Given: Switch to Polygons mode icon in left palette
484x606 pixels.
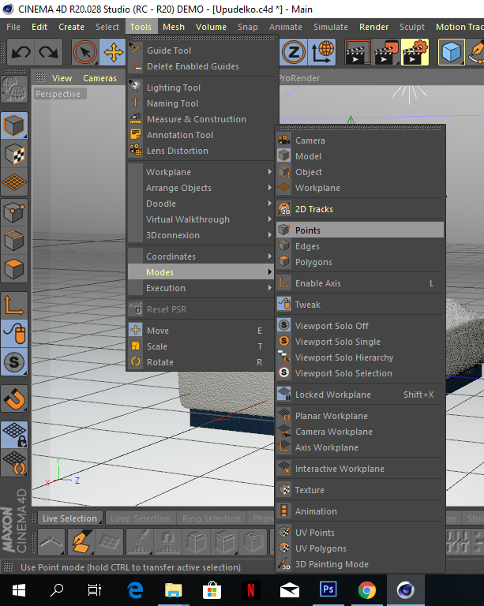Looking at the screenshot, I should [14, 269].
